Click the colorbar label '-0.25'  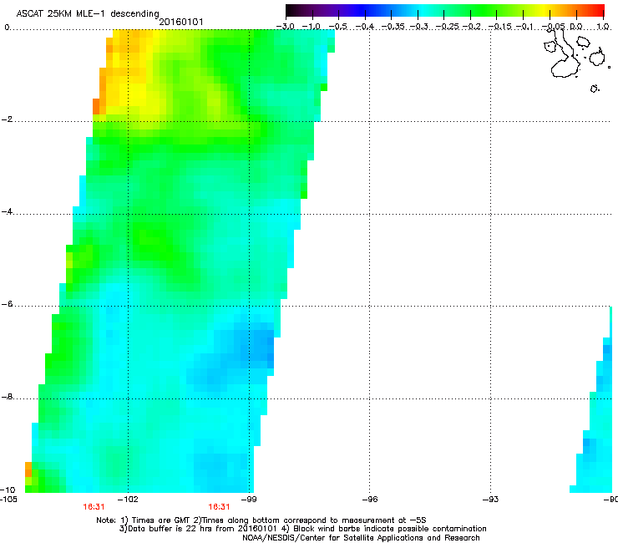[x=447, y=27]
